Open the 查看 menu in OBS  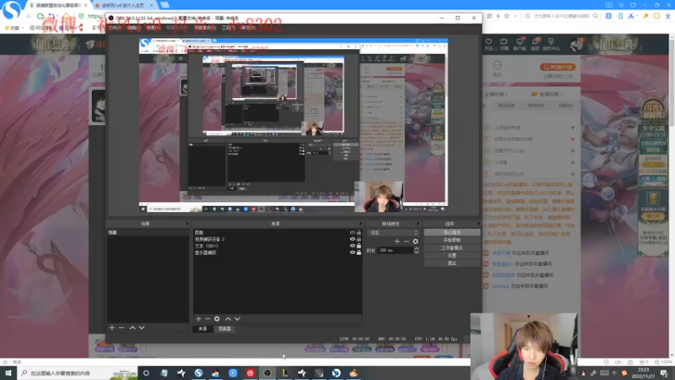coord(153,28)
